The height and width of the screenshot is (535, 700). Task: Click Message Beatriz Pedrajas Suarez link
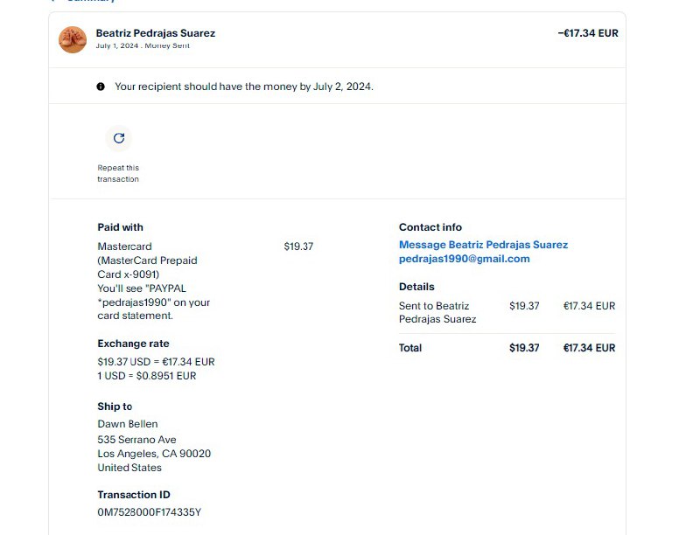(483, 245)
